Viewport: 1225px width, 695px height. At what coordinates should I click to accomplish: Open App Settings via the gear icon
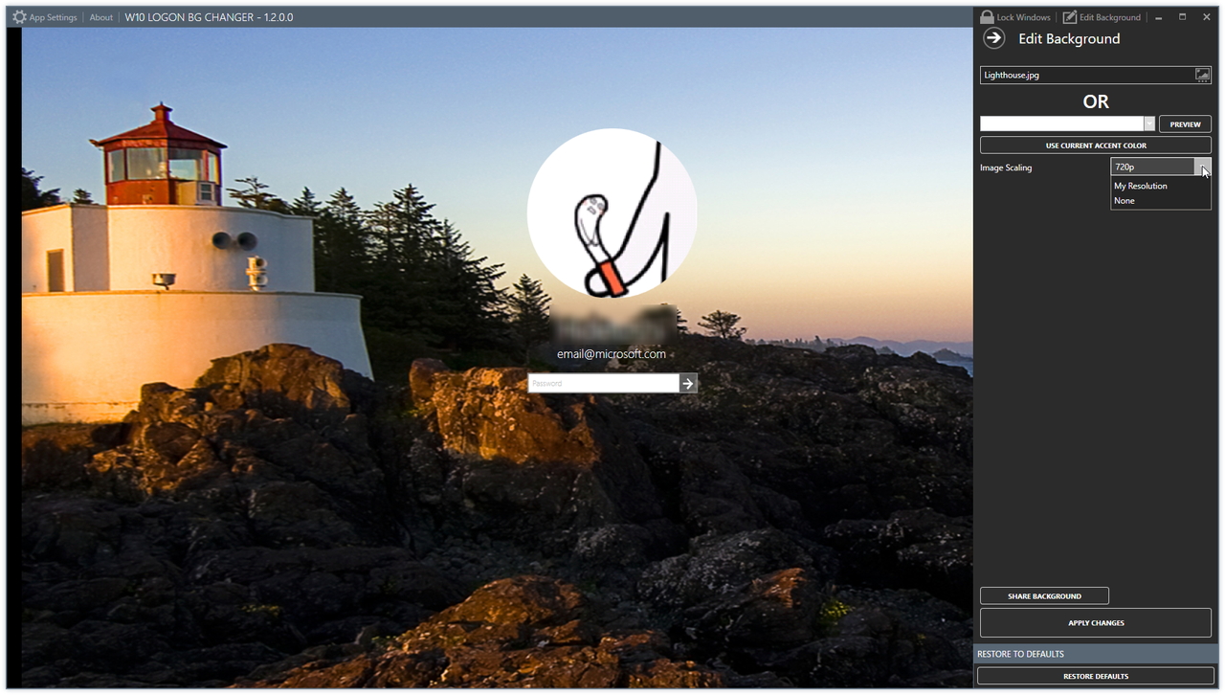[x=19, y=16]
